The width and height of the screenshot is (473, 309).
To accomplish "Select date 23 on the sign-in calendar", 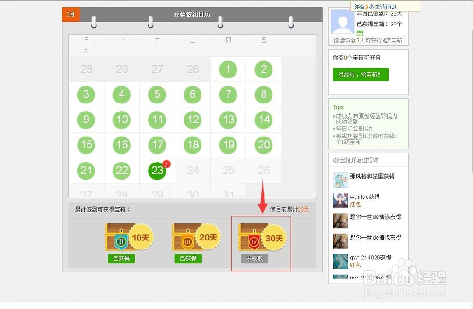I will coord(157,171).
